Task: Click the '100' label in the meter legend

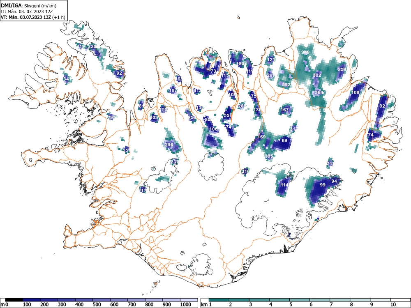Action: click(27, 305)
